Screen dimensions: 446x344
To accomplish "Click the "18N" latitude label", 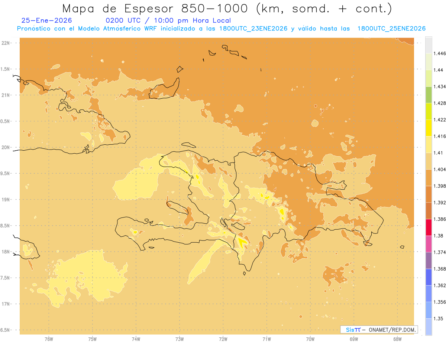I will pos(5,252).
